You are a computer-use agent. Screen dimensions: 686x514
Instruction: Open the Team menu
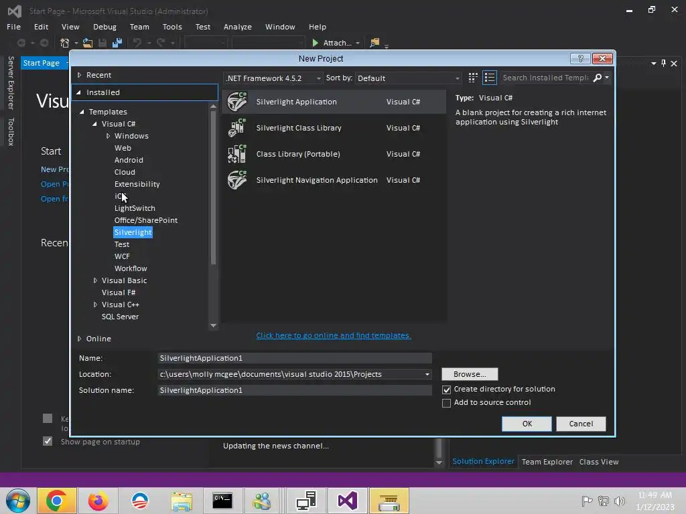[x=139, y=27]
